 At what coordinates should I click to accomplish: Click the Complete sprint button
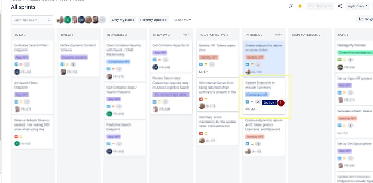[320, 6]
